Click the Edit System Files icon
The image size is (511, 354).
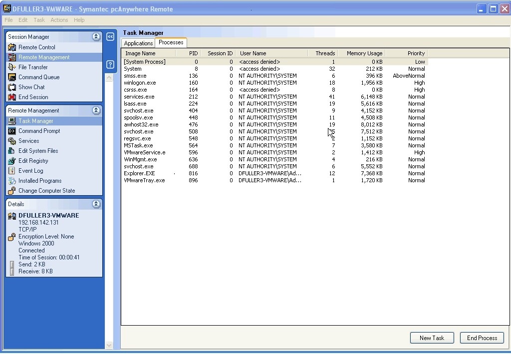pyautogui.click(x=12, y=151)
